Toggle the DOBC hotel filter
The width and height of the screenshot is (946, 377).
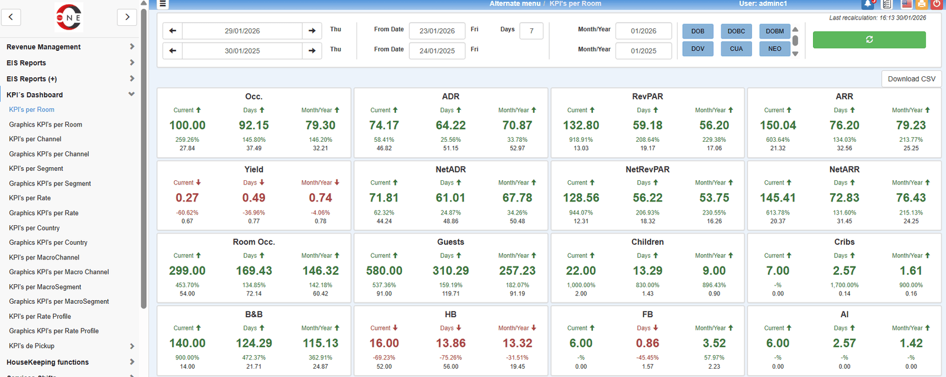736,31
